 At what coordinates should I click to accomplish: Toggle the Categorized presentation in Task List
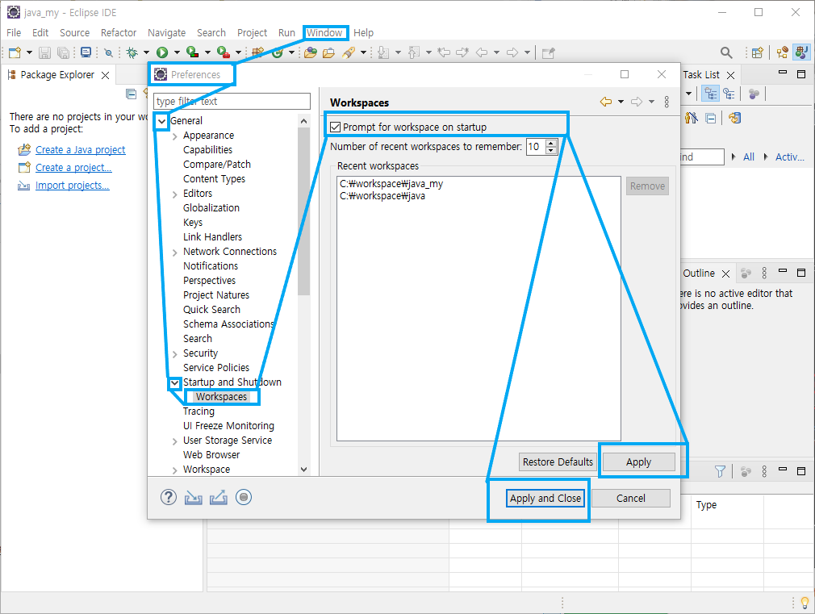point(711,94)
